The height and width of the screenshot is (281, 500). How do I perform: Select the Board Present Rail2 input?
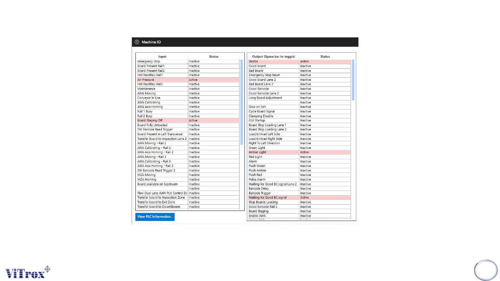pyautogui.click(x=188, y=70)
